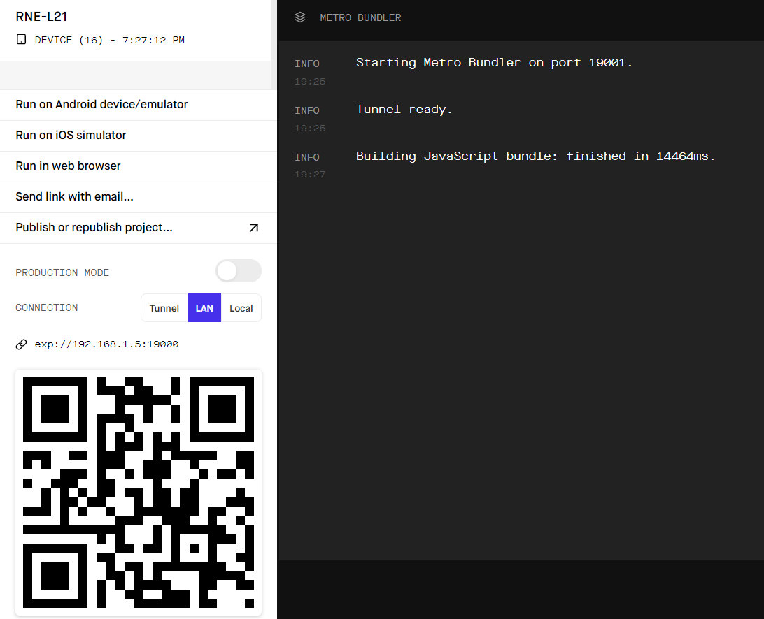Click the Starting Metro Bundler log message
Viewport: 764px width, 619px height.
[x=494, y=63]
